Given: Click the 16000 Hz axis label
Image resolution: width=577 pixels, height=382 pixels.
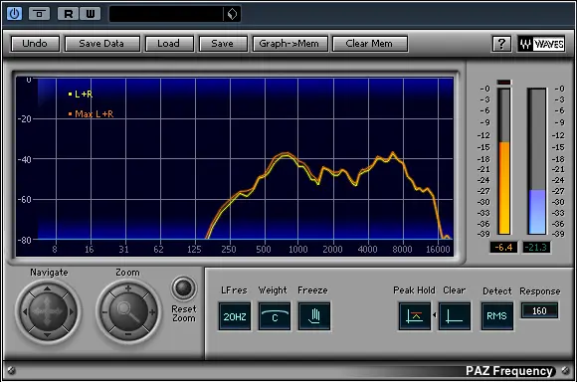Looking at the screenshot, I should pos(438,250).
